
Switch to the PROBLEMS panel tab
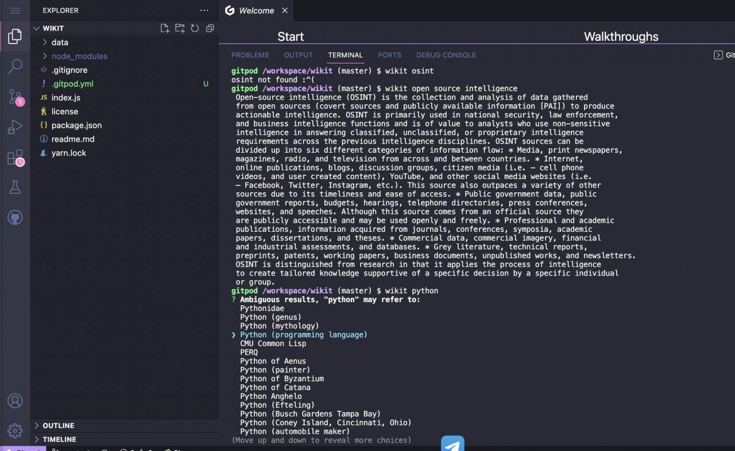[x=250, y=55]
